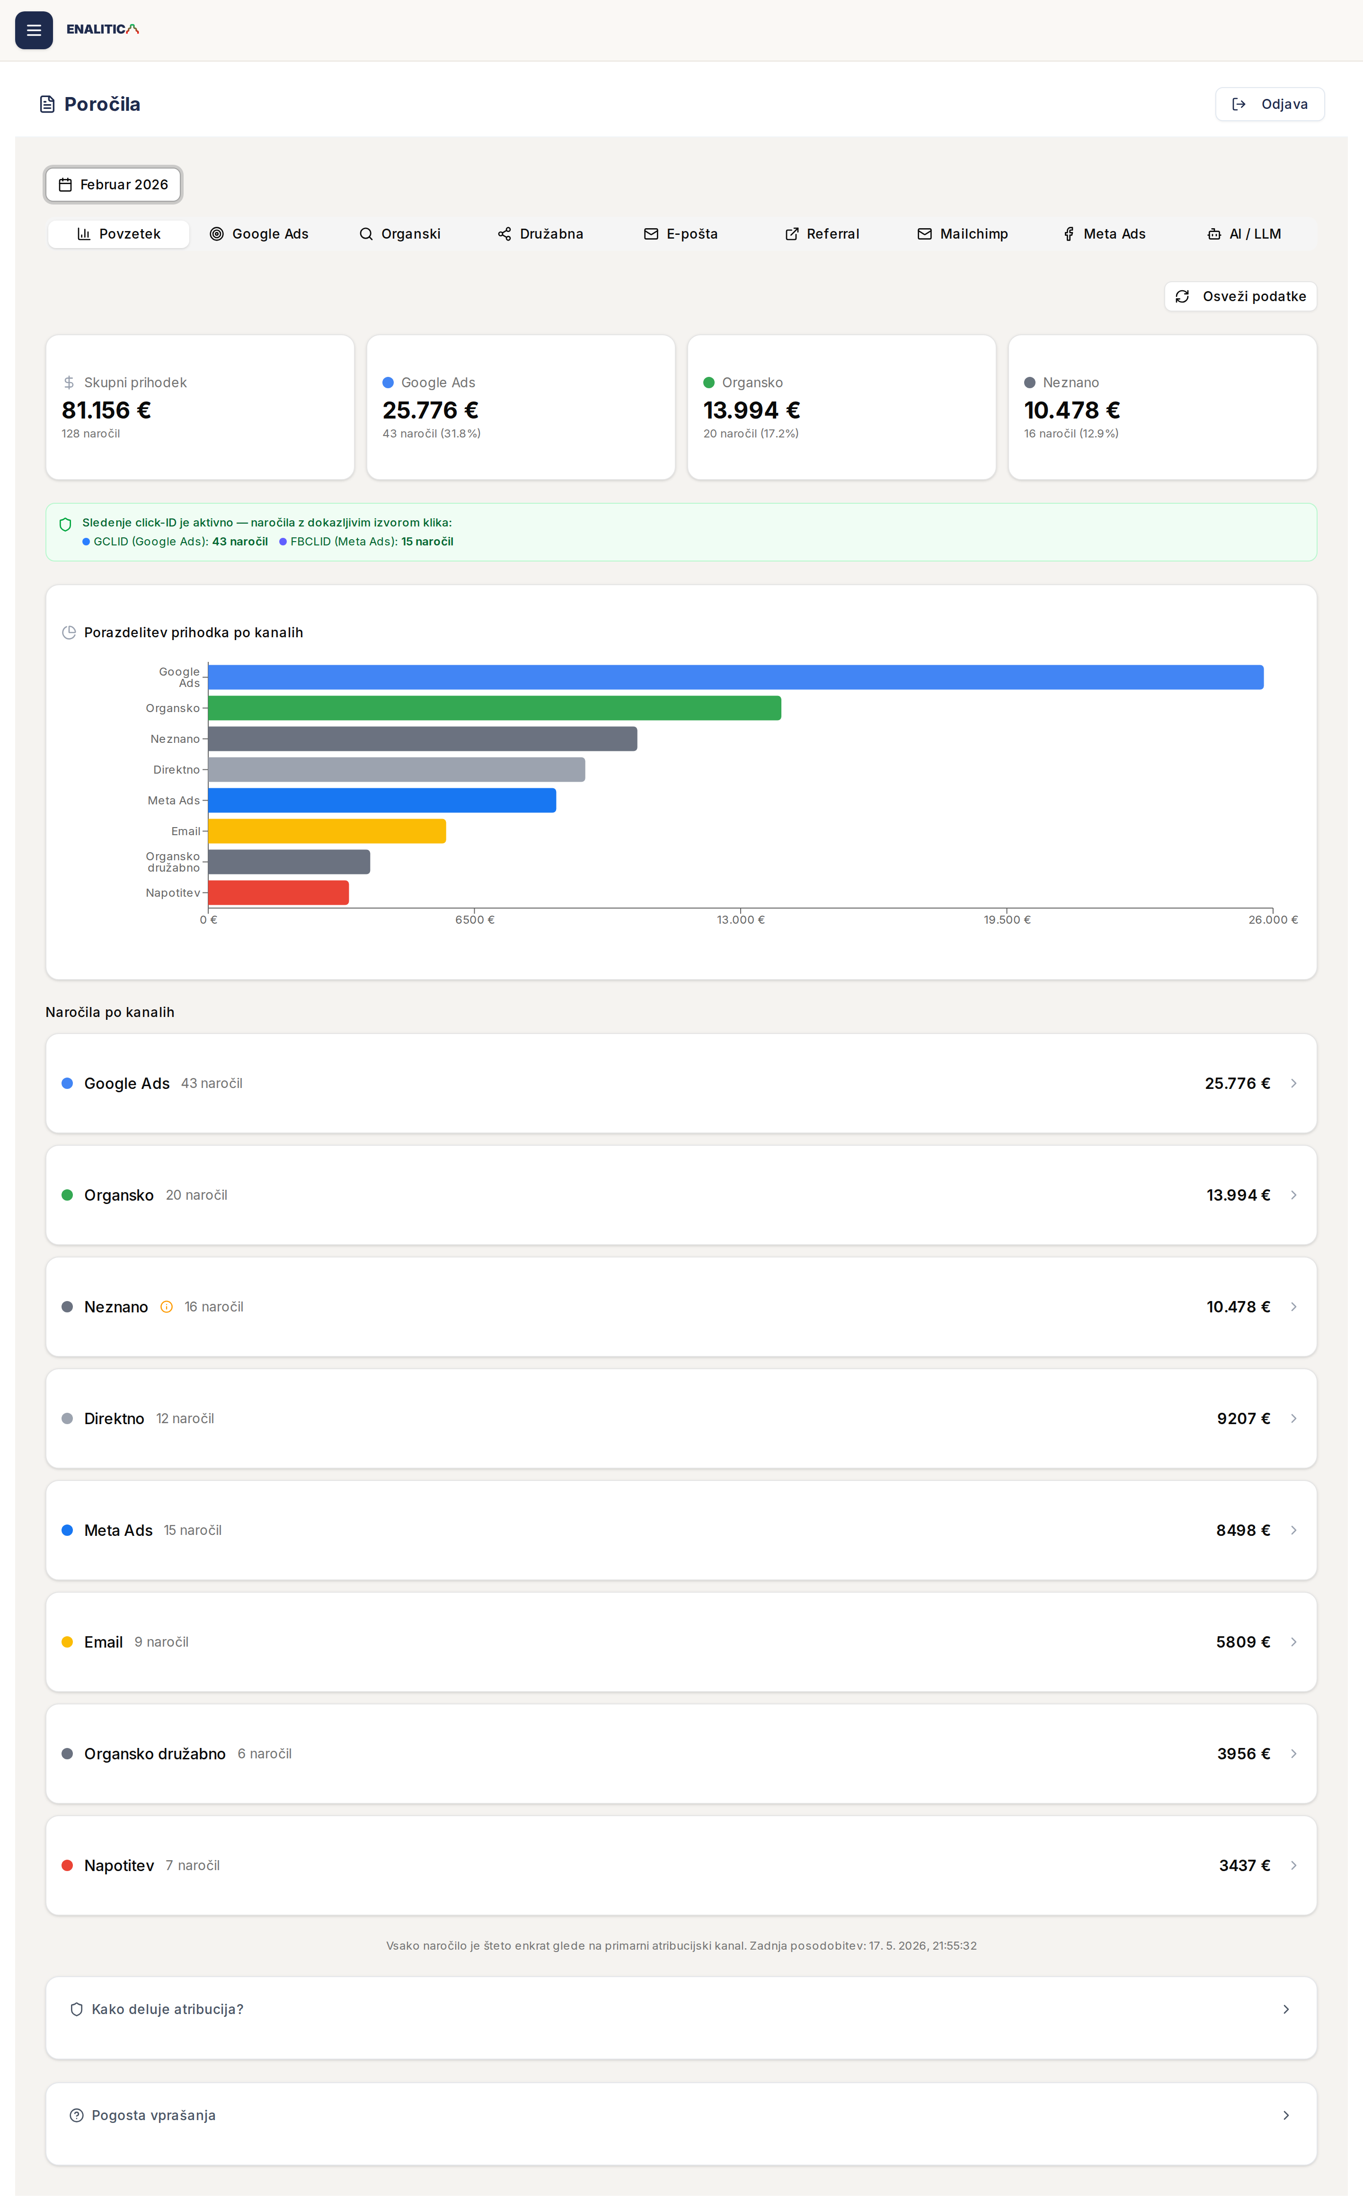Expand the Meta Ads orders row chevron
The image size is (1363, 2211).
pyautogui.click(x=1293, y=1530)
